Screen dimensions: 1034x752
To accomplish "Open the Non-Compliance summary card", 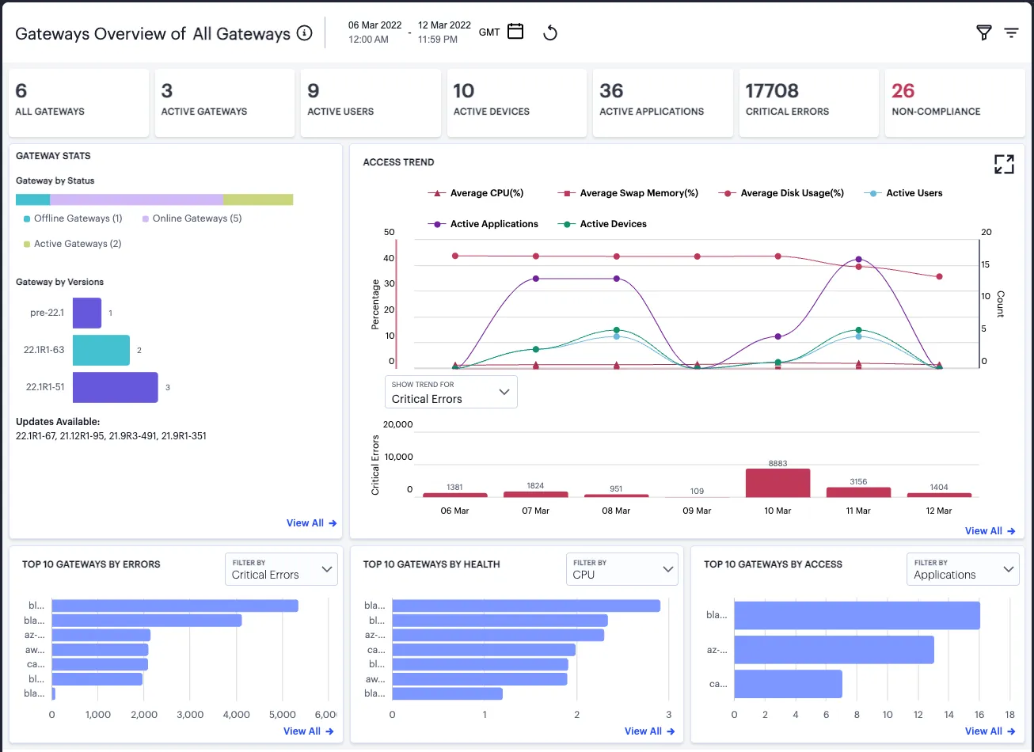I will (x=955, y=103).
